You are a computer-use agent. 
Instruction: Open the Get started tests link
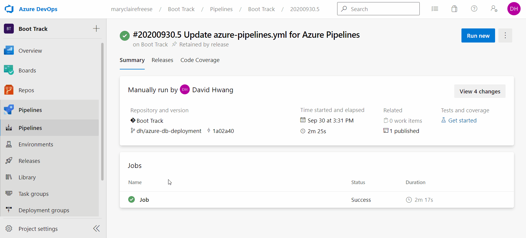[x=462, y=120]
